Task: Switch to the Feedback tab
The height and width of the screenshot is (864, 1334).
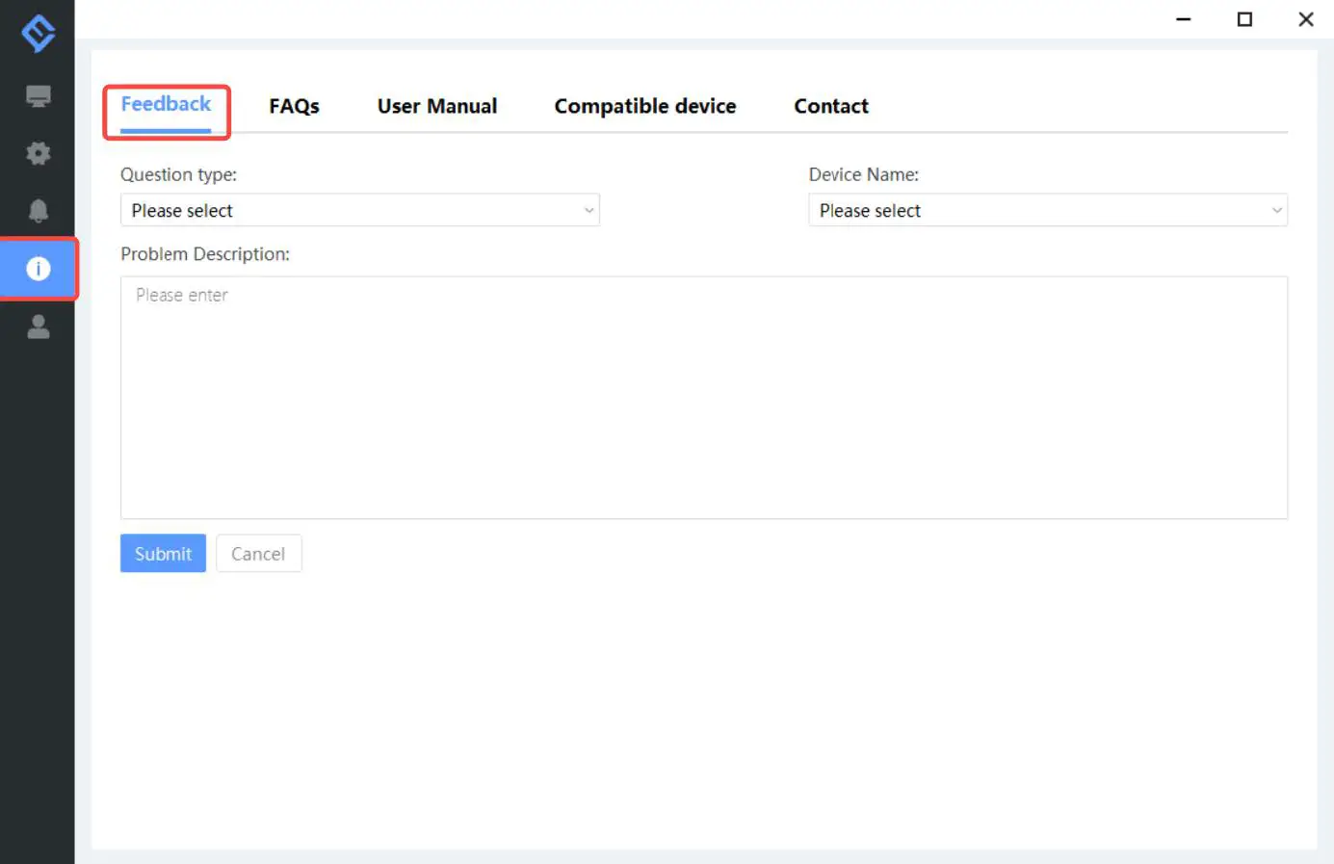Action: tap(166, 104)
